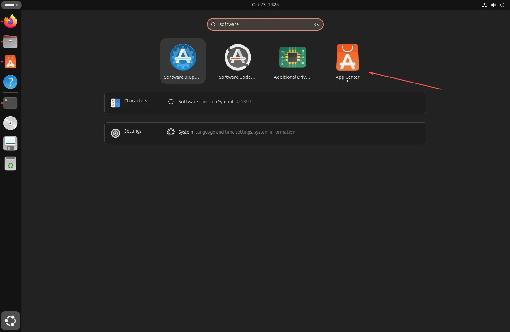Open the Software & Updates app
This screenshot has width=510, height=332.
[183, 61]
